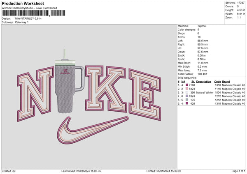Click code '1116' in the stop sequence

tap(218, 89)
